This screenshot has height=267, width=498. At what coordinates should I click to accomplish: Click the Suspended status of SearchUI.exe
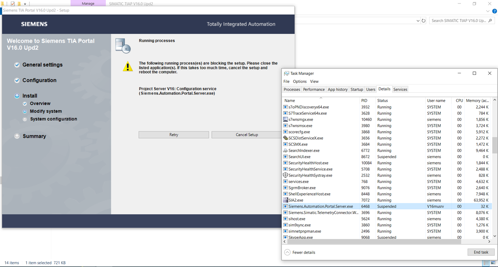coord(387,157)
